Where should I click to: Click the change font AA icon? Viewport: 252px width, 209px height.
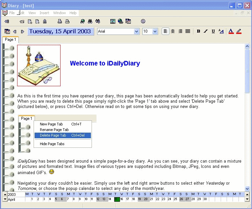(221, 31)
